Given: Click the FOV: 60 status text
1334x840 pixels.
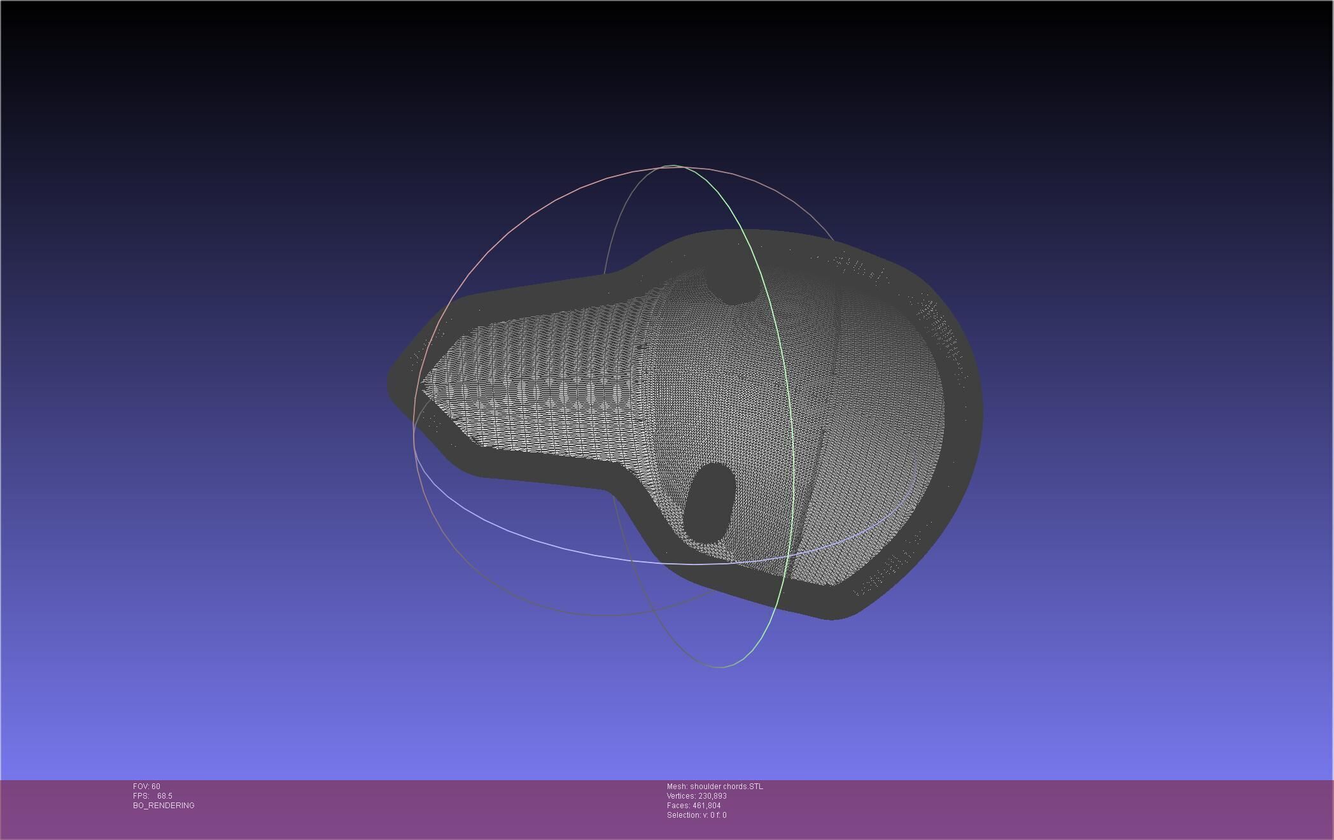Looking at the screenshot, I should click(146, 787).
